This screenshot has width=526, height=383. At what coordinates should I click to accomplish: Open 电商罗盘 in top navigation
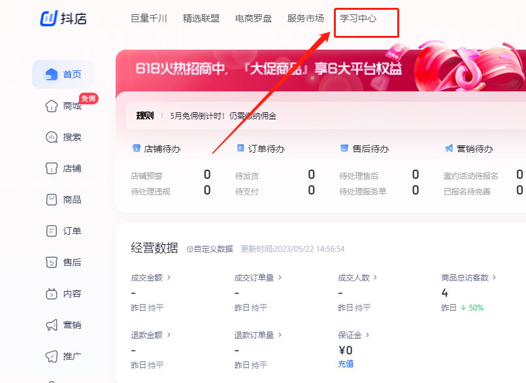(x=254, y=18)
